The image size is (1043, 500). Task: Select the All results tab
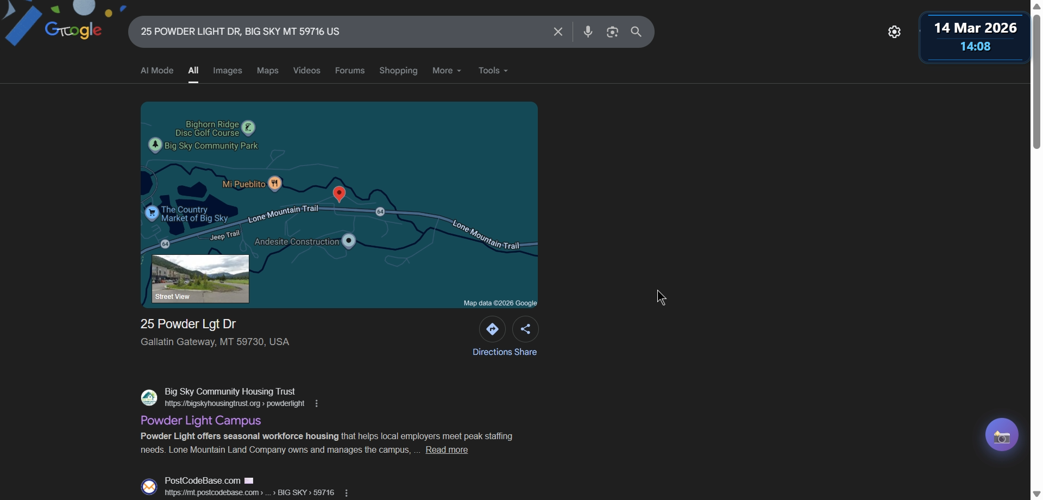[193, 71]
